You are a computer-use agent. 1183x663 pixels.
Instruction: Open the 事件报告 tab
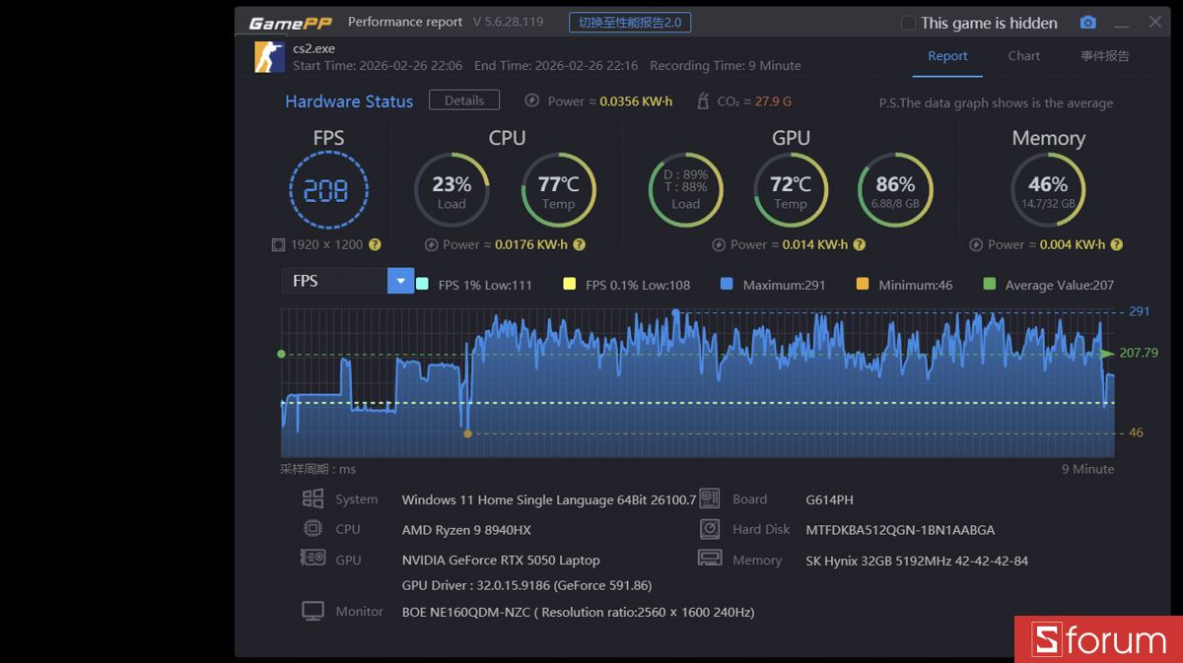pyautogui.click(x=1104, y=56)
